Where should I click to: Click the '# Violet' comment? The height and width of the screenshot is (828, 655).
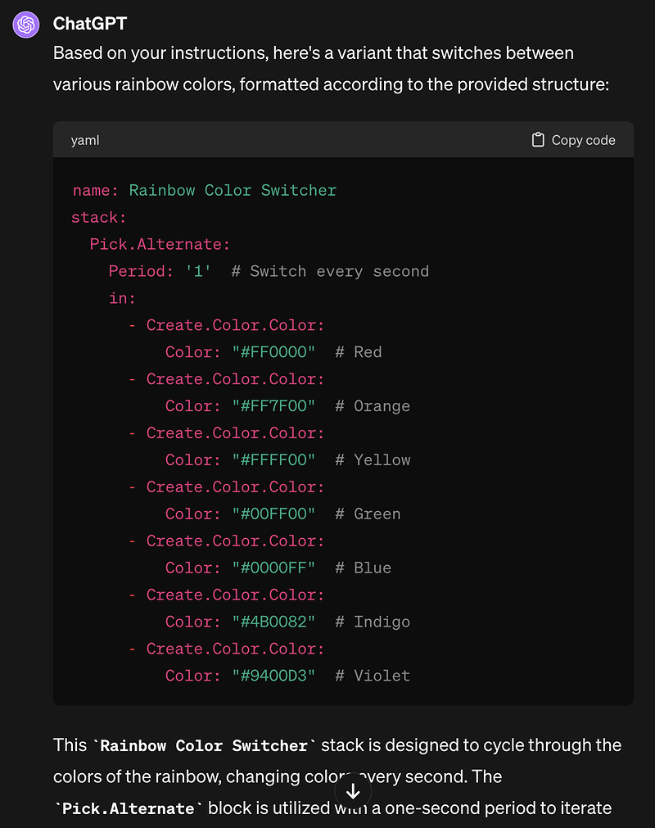(x=373, y=676)
